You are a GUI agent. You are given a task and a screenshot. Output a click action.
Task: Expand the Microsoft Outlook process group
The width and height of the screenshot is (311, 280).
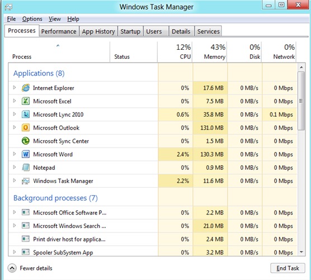click(15, 127)
